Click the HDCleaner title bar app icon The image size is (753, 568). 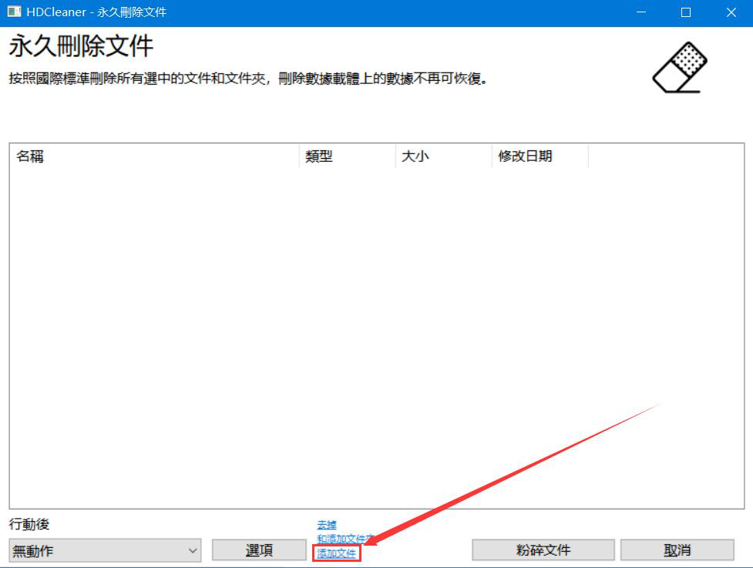coord(15,12)
